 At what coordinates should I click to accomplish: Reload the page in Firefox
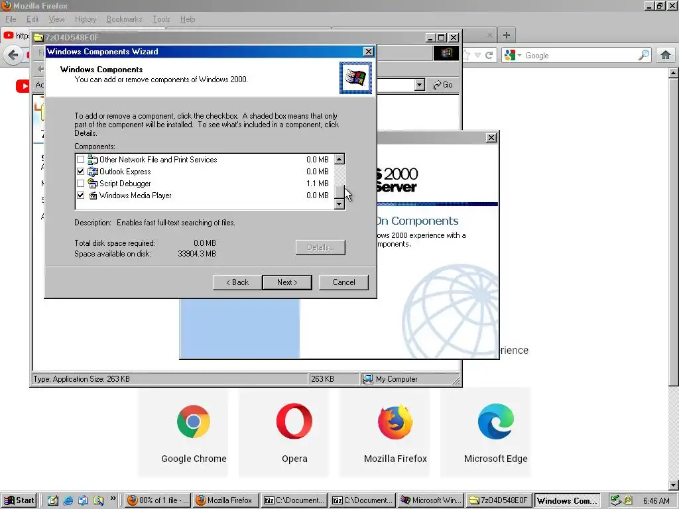click(489, 56)
